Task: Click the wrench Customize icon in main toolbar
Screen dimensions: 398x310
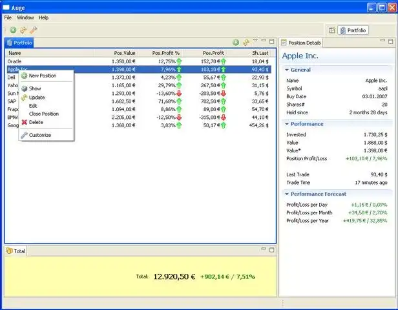Action: (x=34, y=30)
